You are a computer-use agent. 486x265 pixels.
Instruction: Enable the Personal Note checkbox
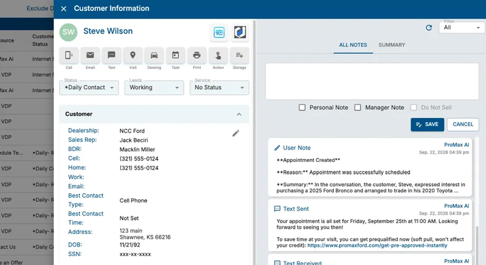click(302, 108)
